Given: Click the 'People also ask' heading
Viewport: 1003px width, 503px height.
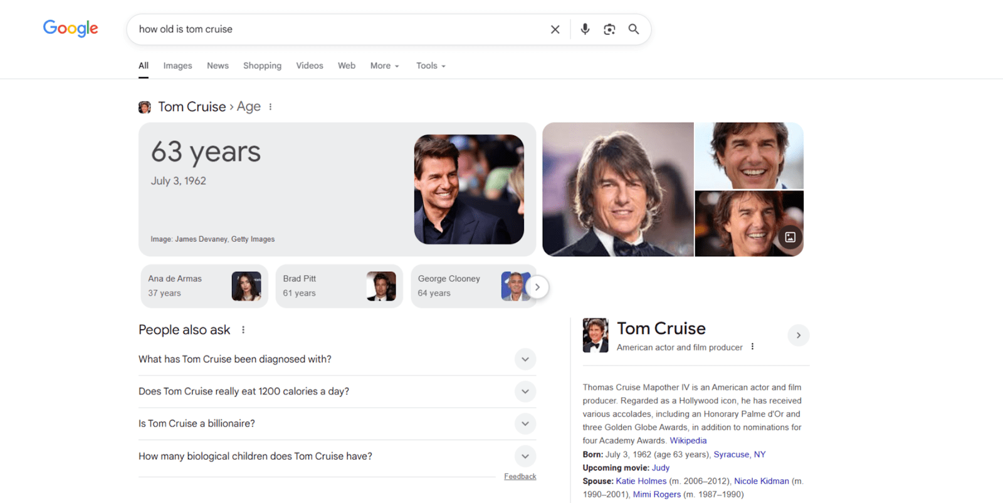Looking at the screenshot, I should coord(184,330).
